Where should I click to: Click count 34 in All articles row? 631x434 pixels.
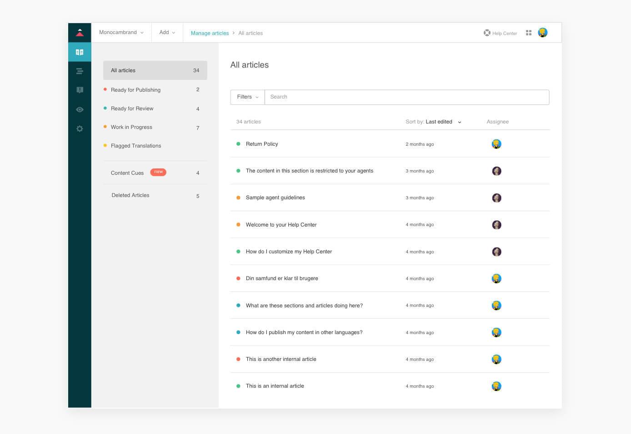(x=196, y=70)
